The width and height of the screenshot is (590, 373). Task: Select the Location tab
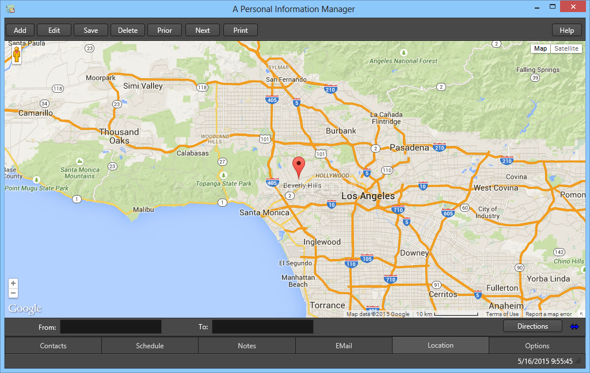coord(440,345)
